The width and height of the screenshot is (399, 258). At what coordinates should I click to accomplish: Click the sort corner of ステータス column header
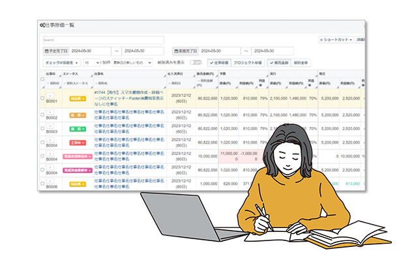[92, 76]
